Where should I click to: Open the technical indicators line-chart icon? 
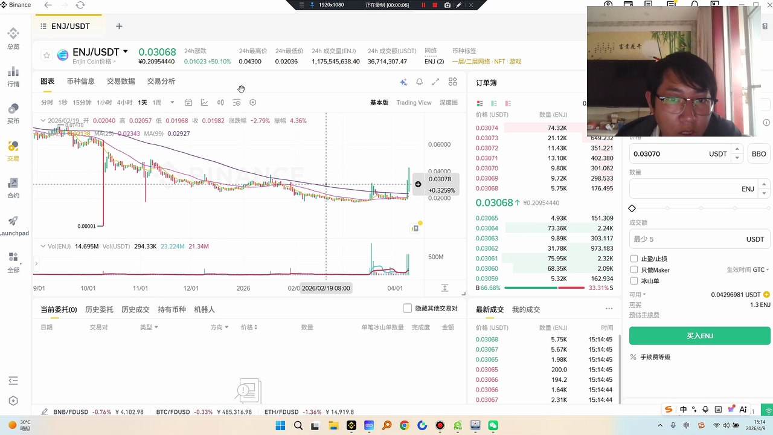coord(205,103)
